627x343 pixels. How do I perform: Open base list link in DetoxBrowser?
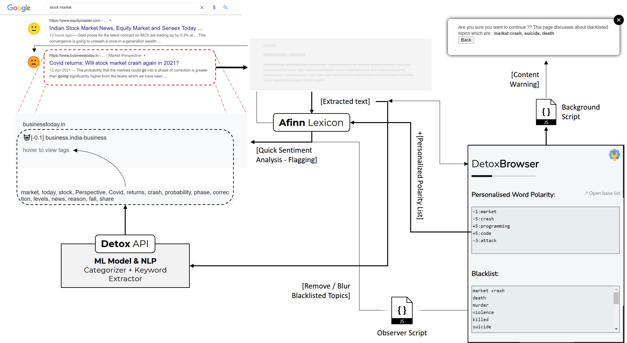[x=602, y=193]
